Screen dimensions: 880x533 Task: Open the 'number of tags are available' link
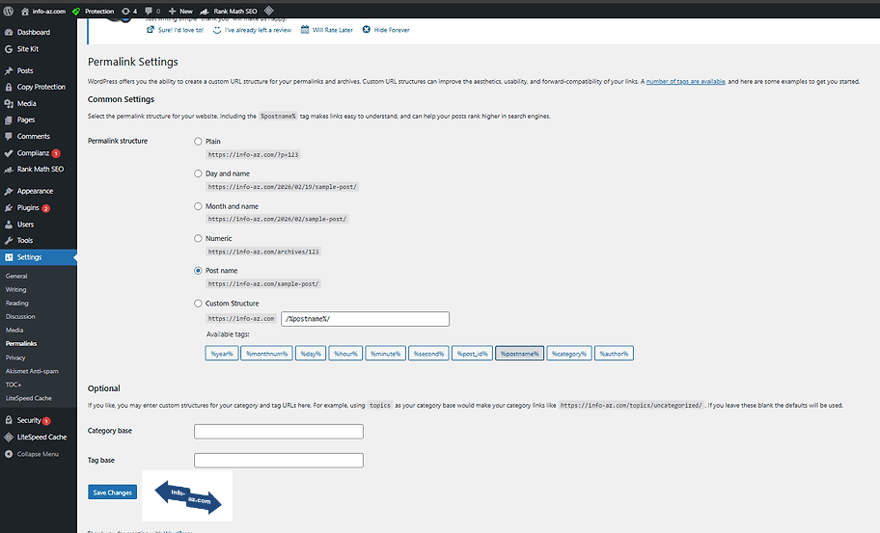685,81
